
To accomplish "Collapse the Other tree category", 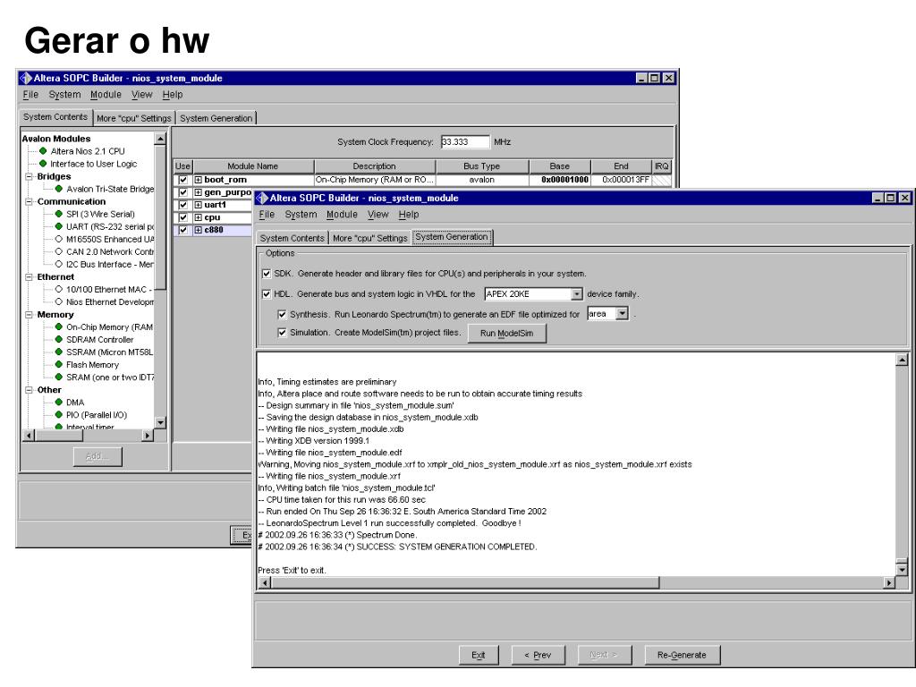I will pyautogui.click(x=29, y=390).
